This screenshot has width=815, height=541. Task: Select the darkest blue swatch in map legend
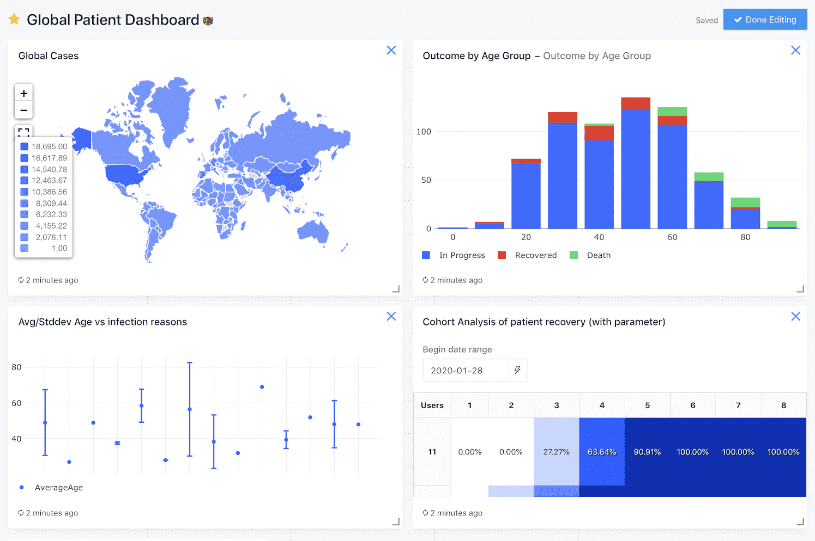point(24,146)
